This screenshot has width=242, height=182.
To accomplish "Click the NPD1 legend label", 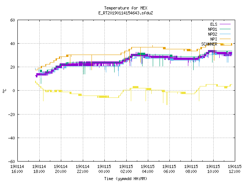I will coord(213,29).
